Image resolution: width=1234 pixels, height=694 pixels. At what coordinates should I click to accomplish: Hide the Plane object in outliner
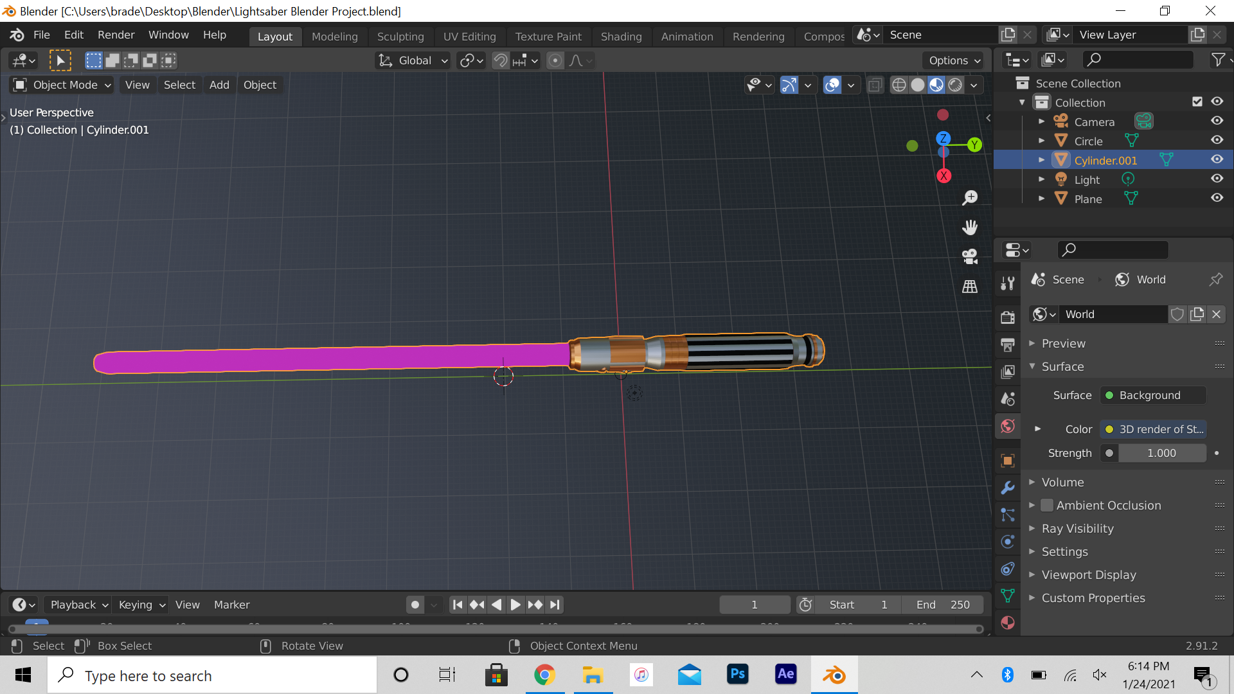(1217, 198)
